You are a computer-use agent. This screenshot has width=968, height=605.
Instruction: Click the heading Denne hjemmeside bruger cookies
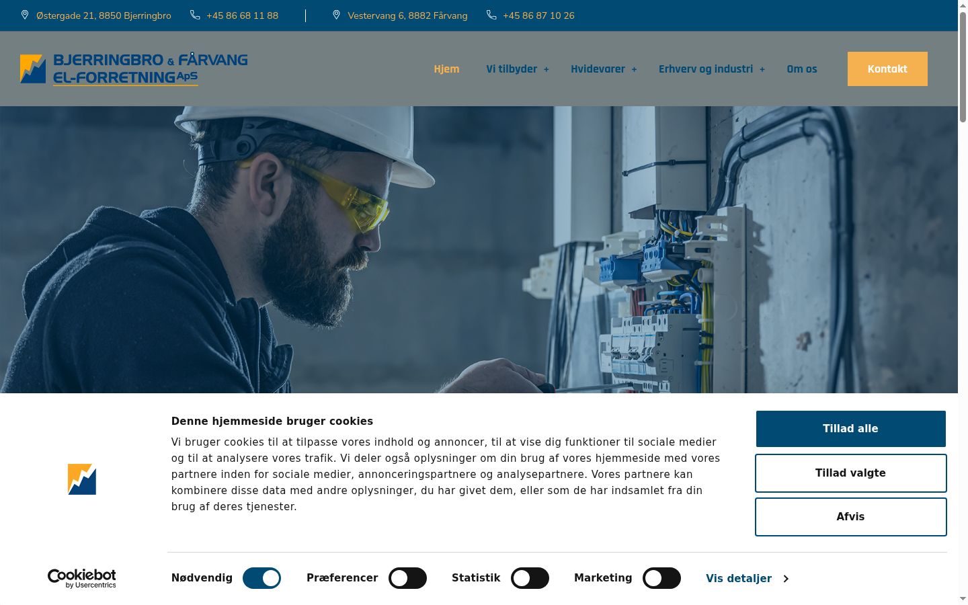272,421
